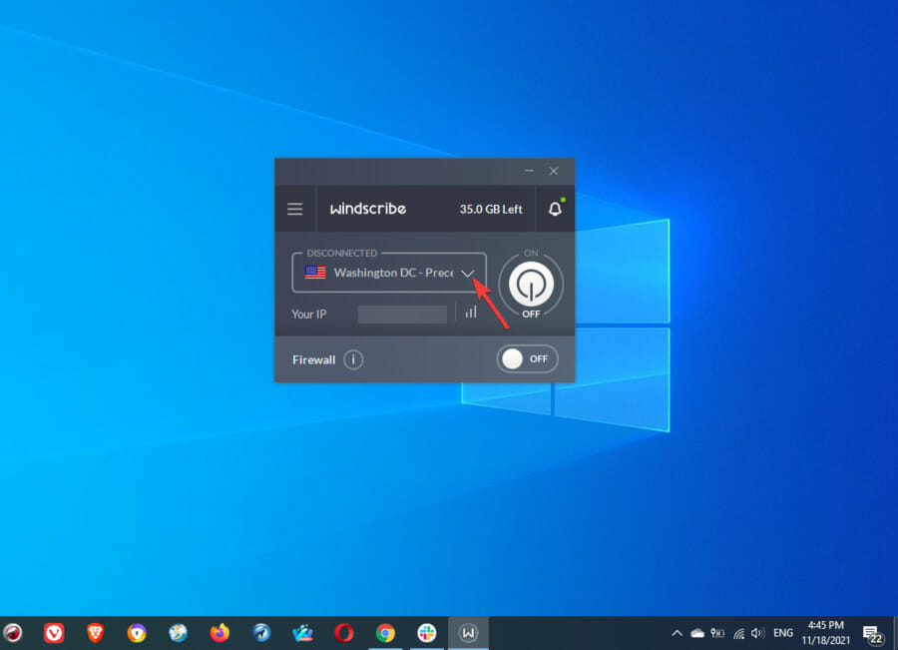Open Windscribe from the taskbar
898x650 pixels.
coord(467,632)
